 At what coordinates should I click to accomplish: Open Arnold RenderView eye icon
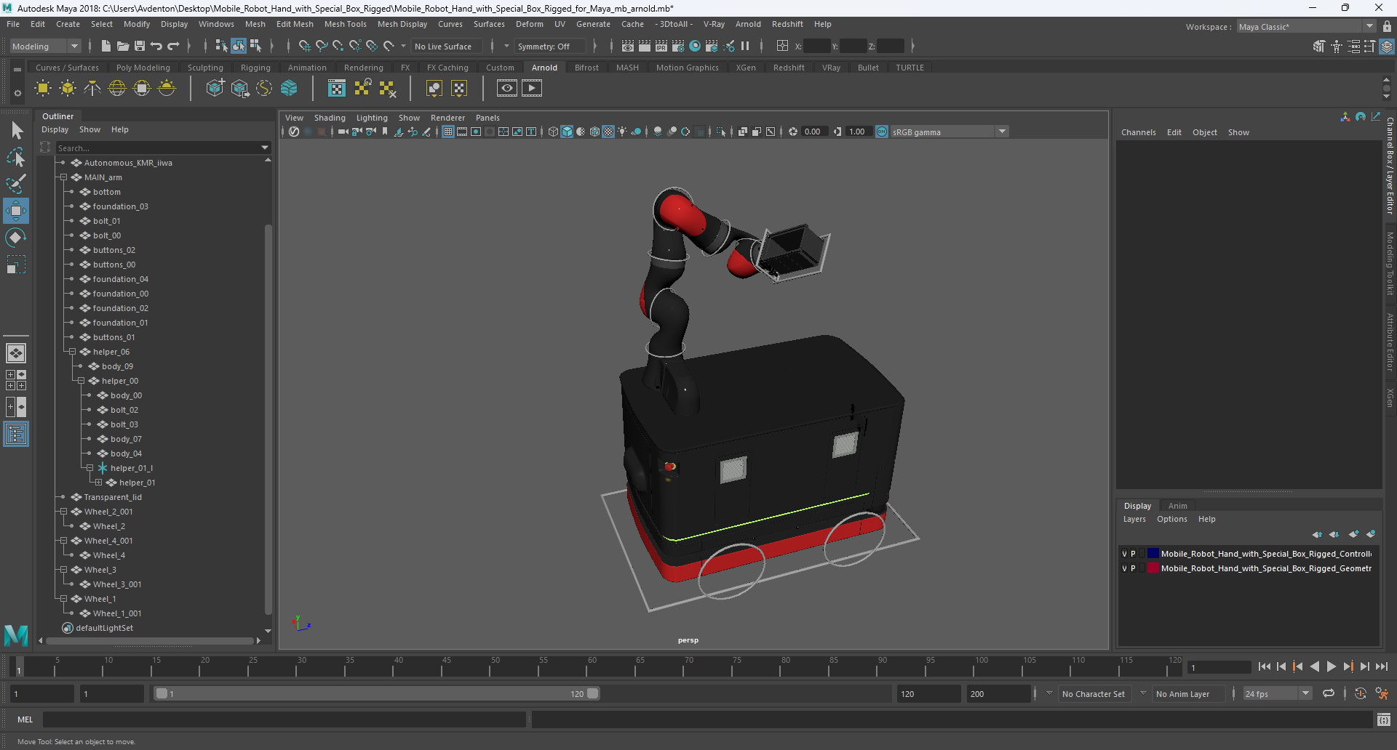tap(507, 89)
